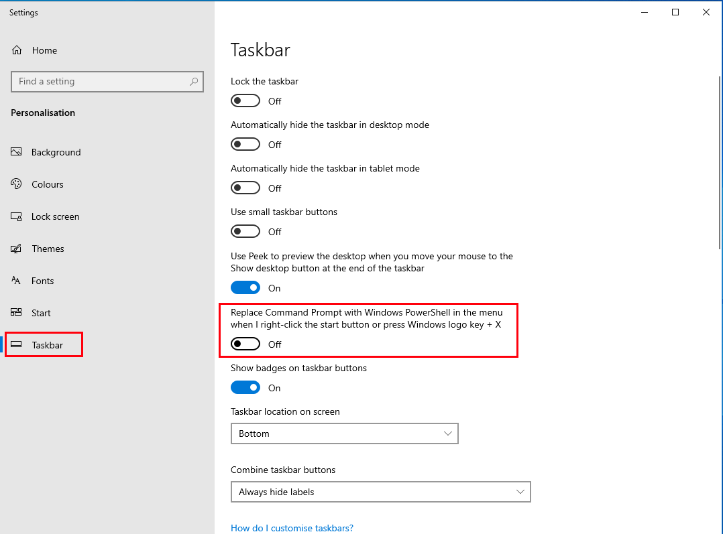Click Taskbar location on screen label

click(x=285, y=411)
